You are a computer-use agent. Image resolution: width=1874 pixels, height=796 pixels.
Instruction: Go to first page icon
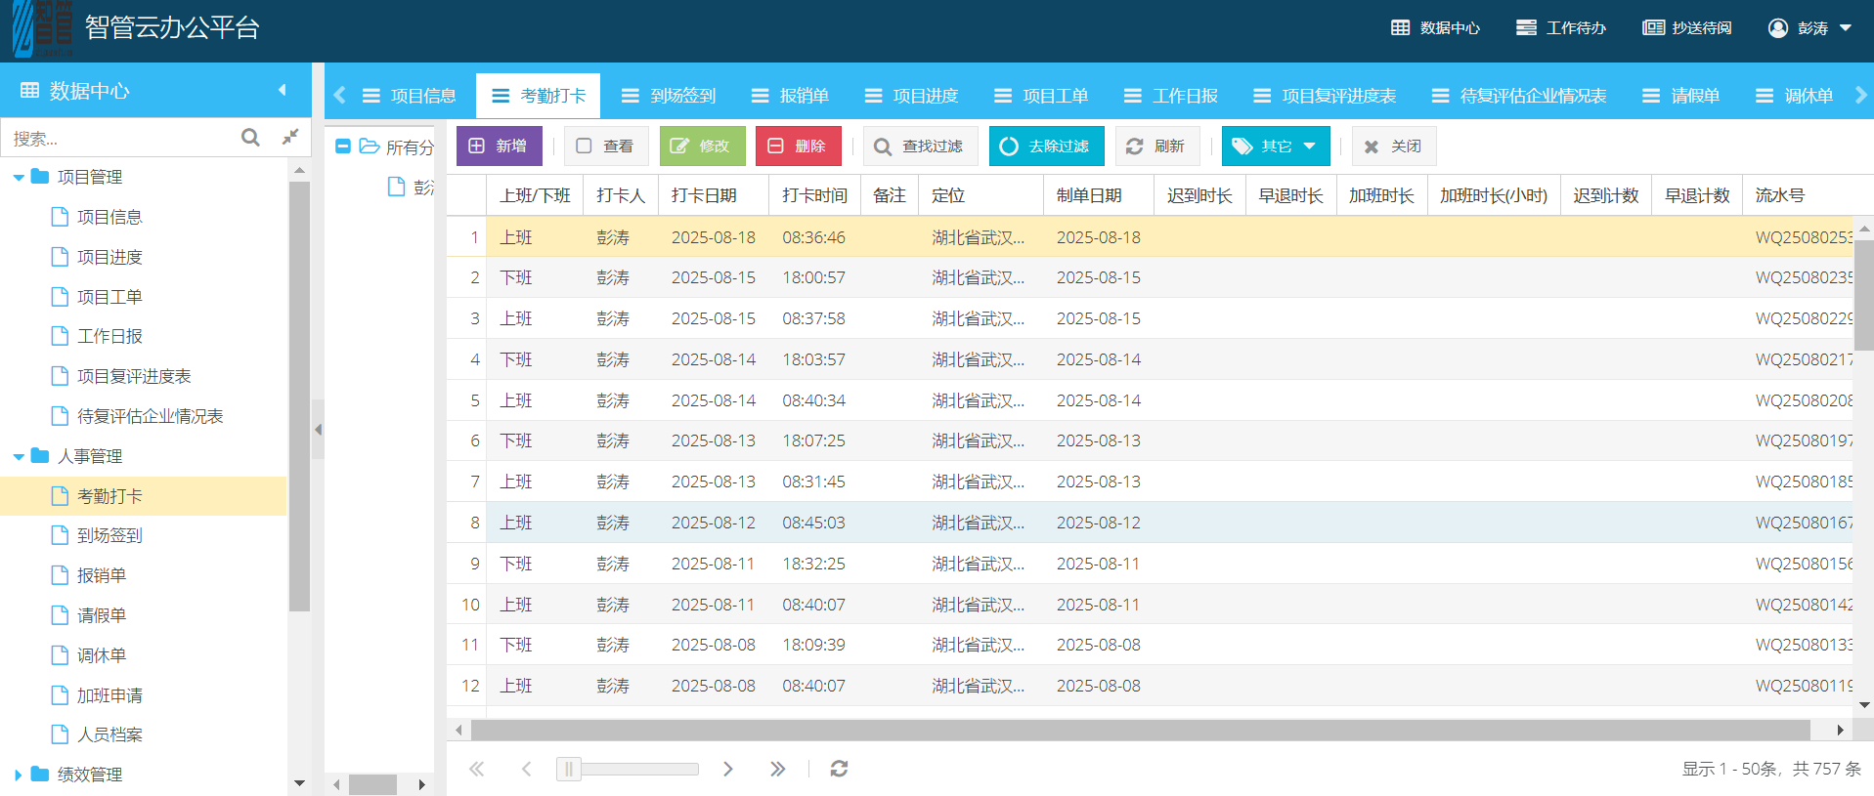point(477,770)
